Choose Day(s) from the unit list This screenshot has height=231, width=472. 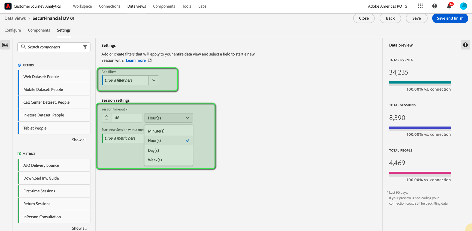click(168, 150)
